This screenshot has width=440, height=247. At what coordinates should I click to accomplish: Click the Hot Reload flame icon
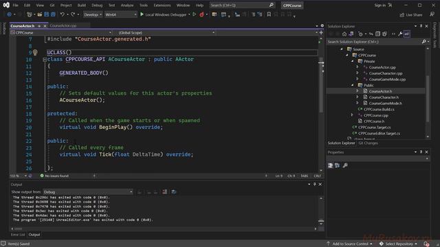click(201, 14)
